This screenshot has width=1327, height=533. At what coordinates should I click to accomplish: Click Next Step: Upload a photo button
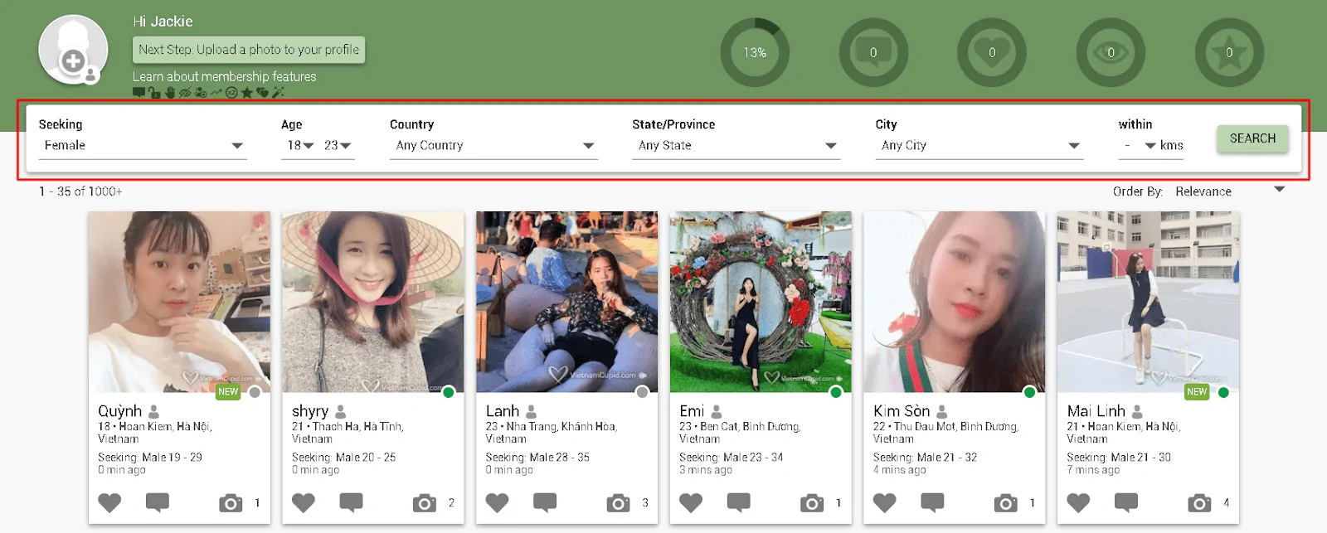coord(249,50)
